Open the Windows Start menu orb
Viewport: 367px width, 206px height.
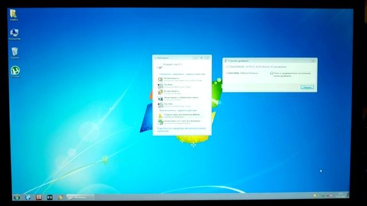[17, 197]
